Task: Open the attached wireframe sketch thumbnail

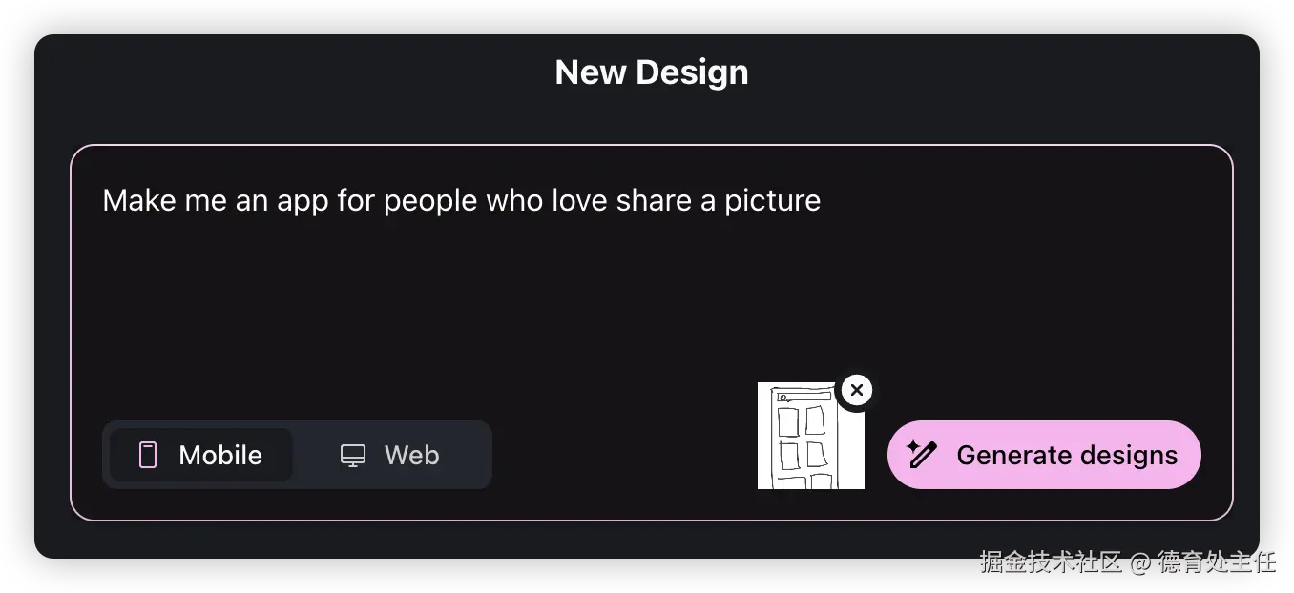Action: 811,436
